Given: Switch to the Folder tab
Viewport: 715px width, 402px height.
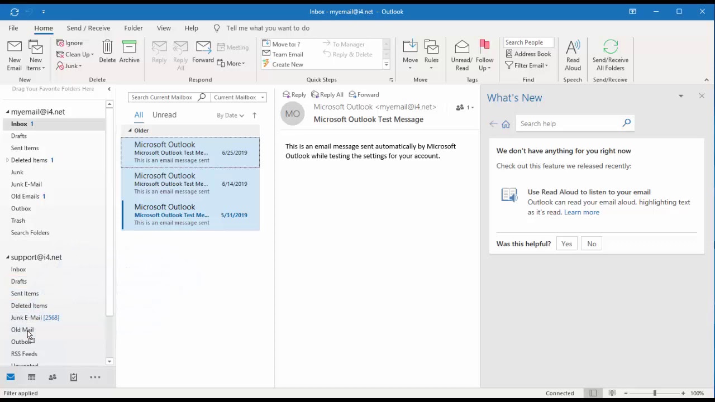Looking at the screenshot, I should coord(134,28).
